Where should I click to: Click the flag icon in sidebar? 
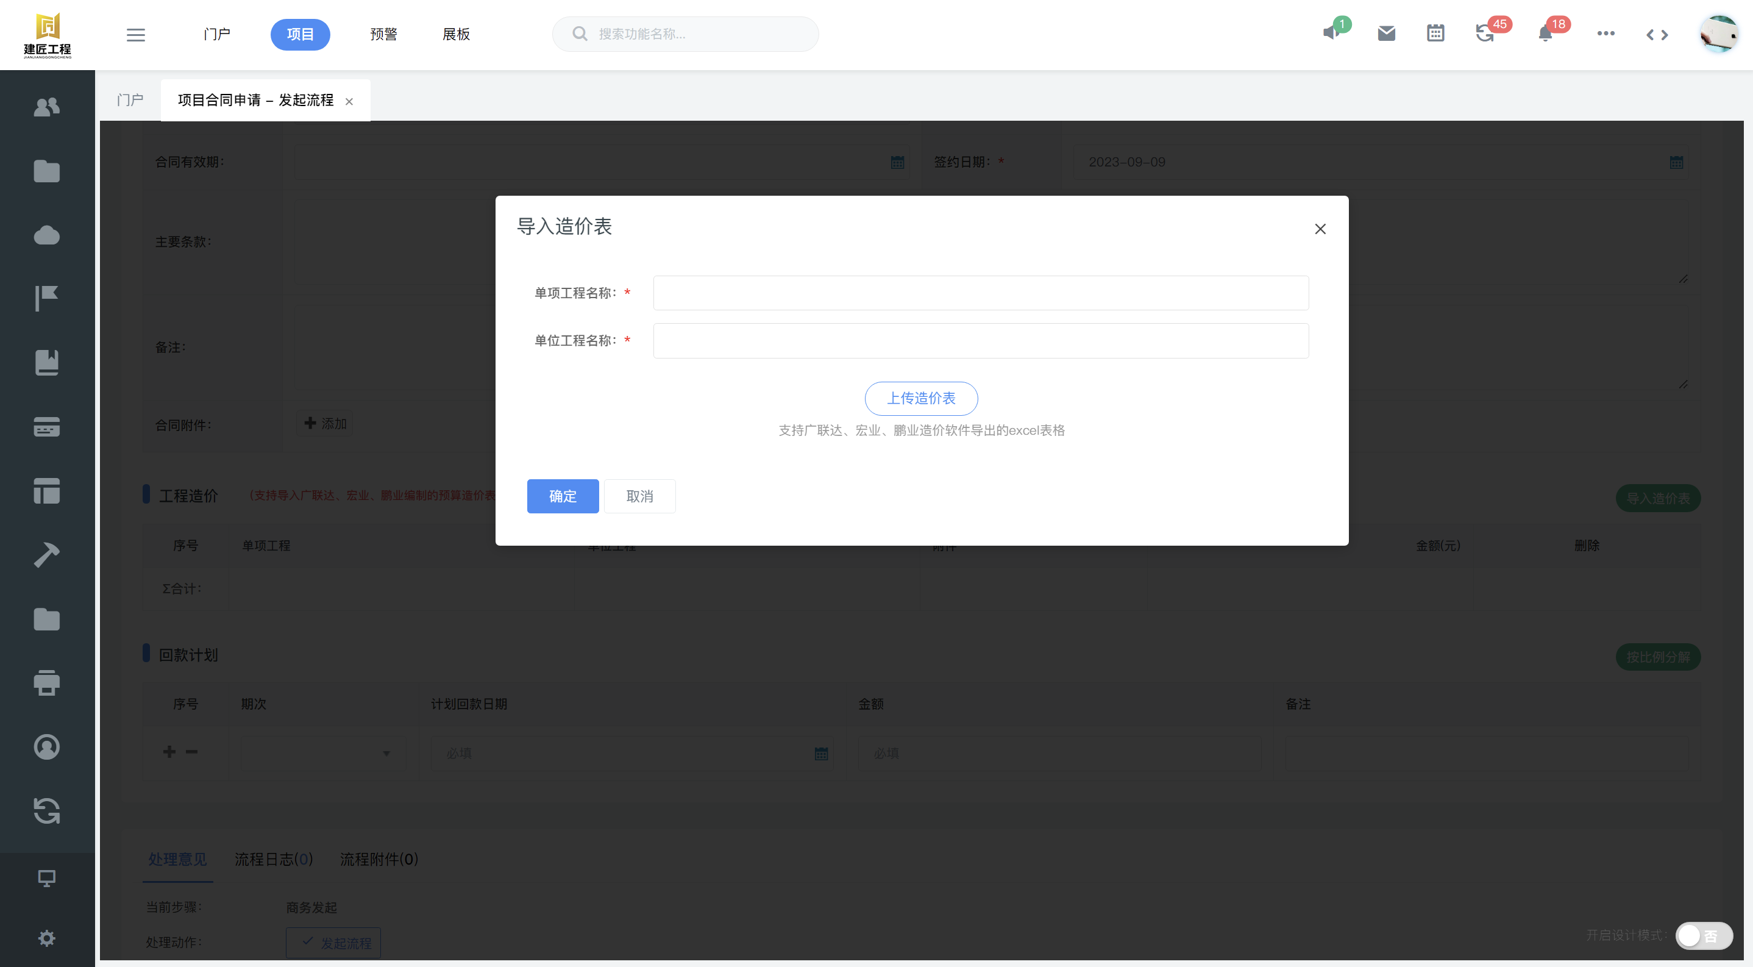pos(46,299)
